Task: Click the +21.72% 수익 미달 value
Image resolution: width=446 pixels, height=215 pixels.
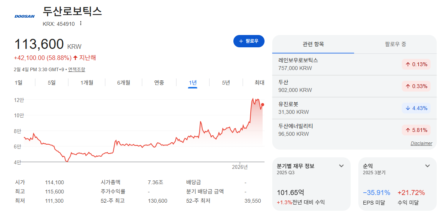Action: [x=411, y=193]
